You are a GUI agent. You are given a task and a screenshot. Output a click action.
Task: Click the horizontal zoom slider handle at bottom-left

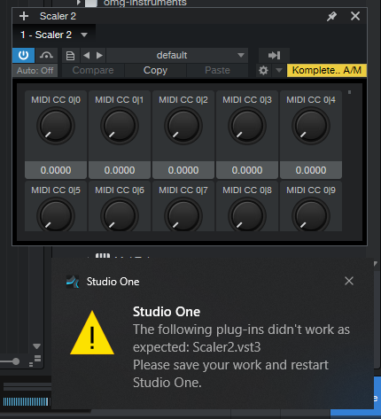(x=16, y=361)
